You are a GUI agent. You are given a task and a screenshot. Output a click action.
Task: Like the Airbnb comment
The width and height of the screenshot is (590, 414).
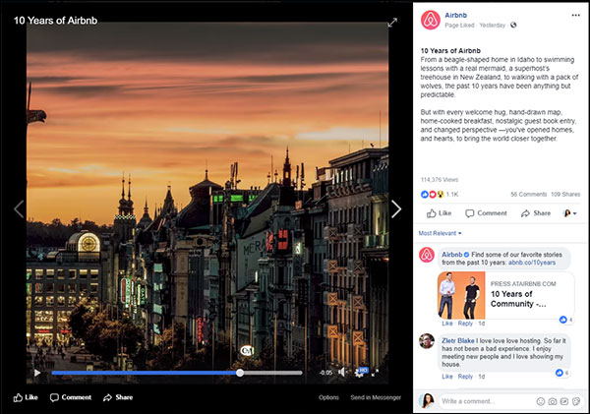pyautogui.click(x=447, y=324)
